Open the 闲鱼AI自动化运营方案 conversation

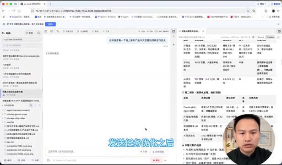tap(21, 93)
